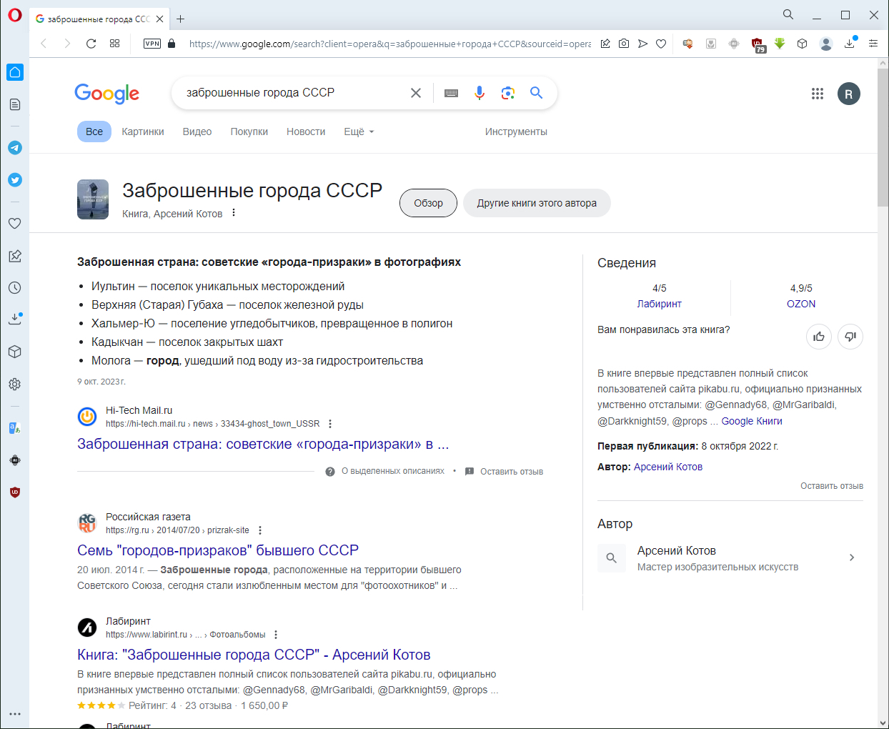Open the toolbar Downloads popup
The width and height of the screenshot is (889, 729).
(850, 43)
